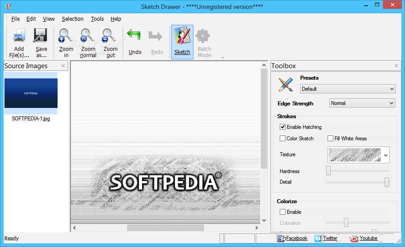Click the Coloration slider handle
This screenshot has width=405, height=247.
[x=346, y=223]
